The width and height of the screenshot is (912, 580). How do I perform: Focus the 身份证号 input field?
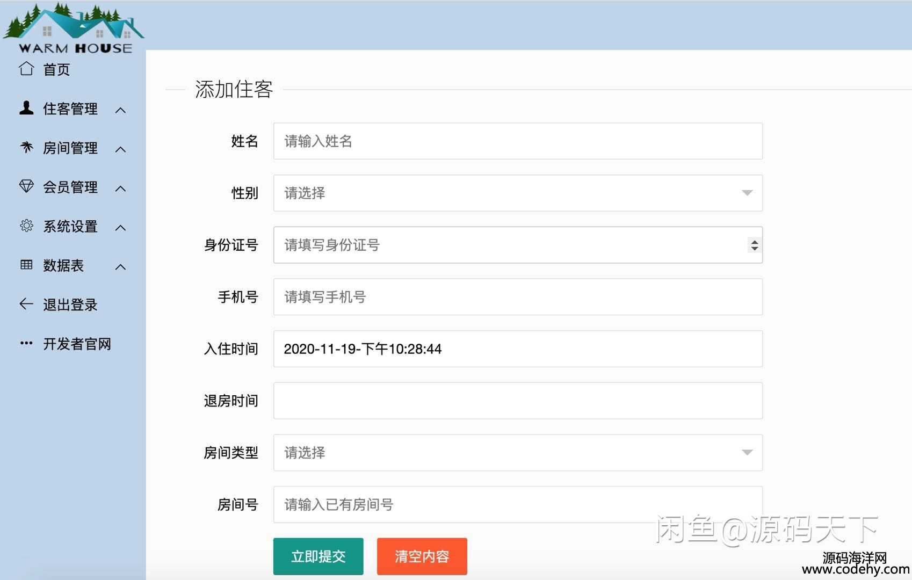click(x=518, y=245)
